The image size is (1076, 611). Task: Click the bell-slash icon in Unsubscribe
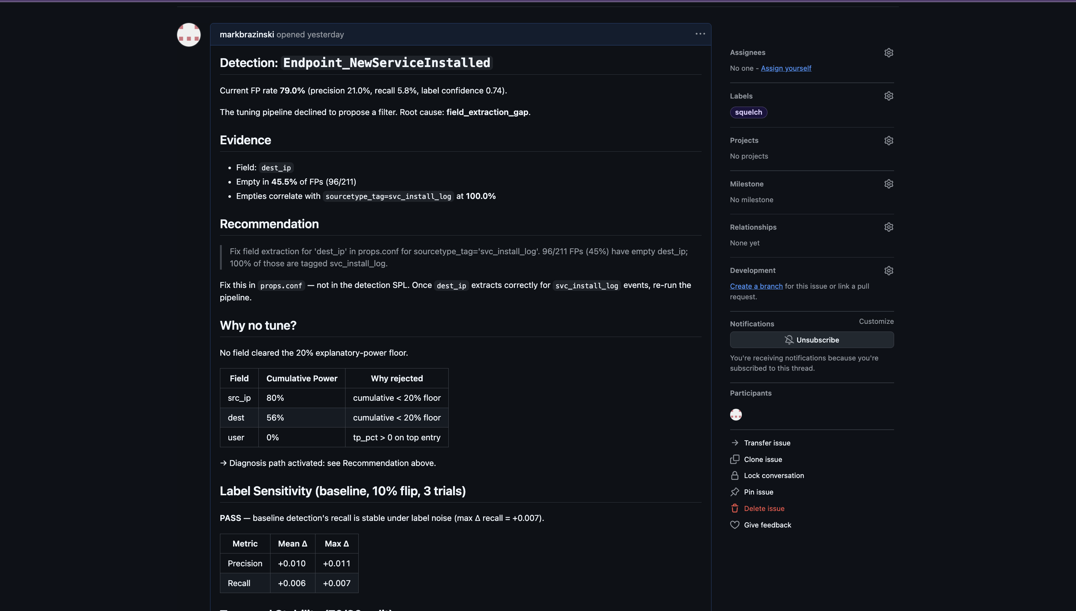(789, 340)
